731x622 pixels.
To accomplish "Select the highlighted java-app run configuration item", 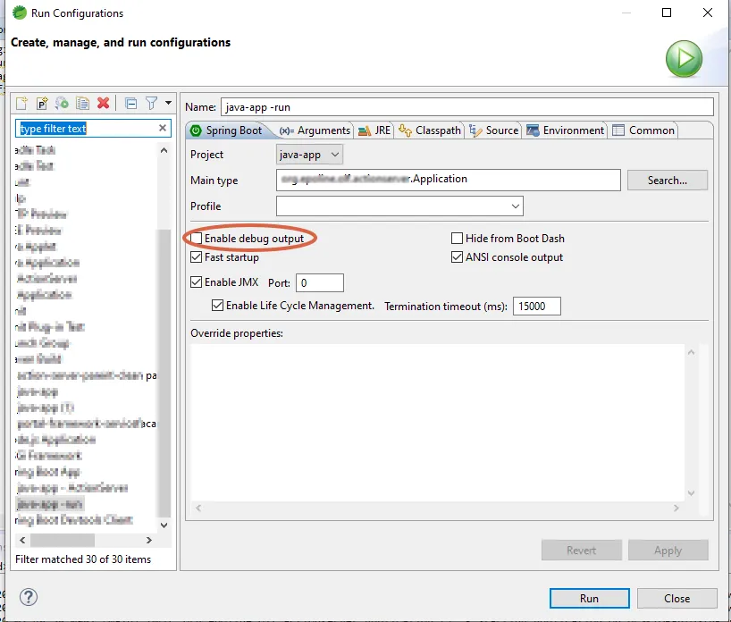I will point(50,504).
